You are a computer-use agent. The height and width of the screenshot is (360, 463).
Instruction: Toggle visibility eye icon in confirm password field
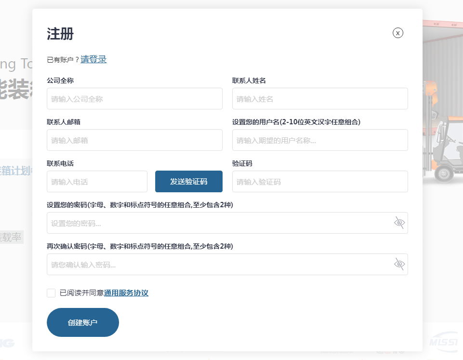tap(399, 264)
